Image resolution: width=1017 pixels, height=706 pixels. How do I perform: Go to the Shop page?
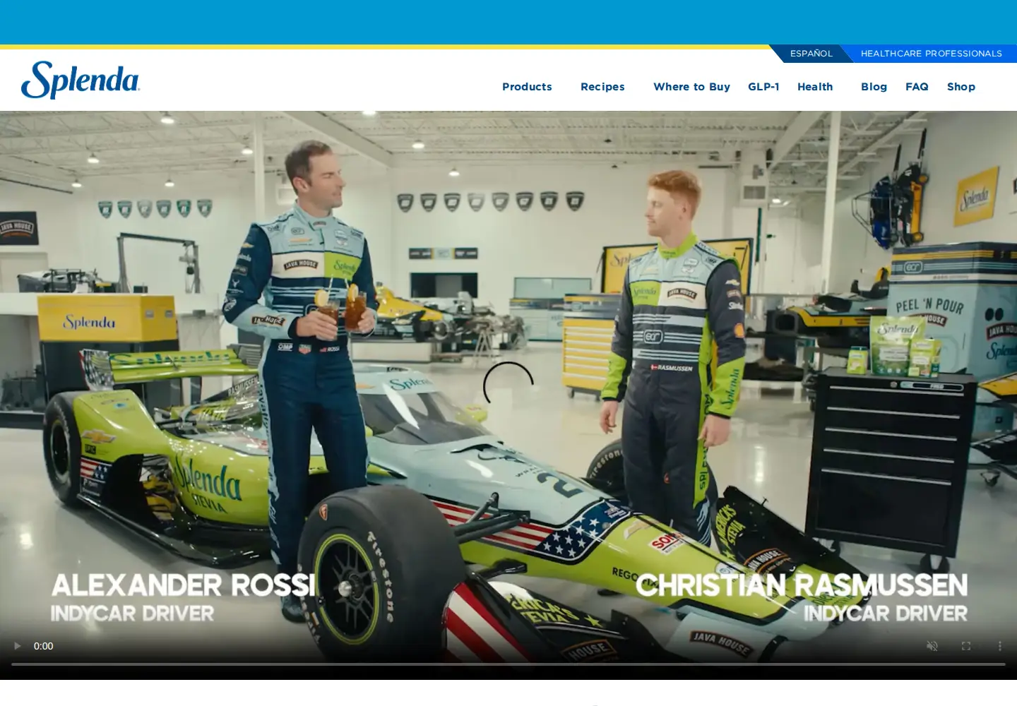coord(961,87)
